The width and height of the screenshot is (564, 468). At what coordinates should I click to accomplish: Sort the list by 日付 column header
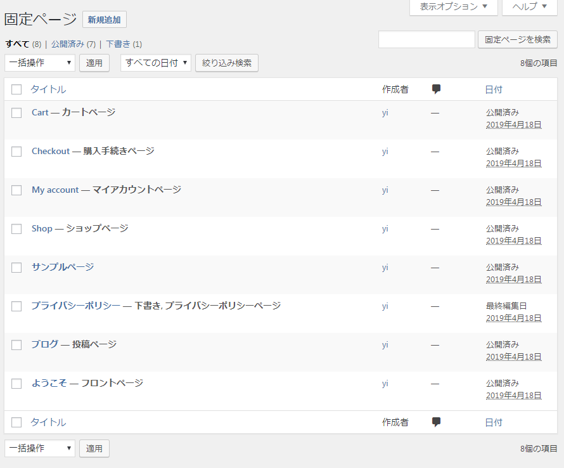[x=493, y=89]
